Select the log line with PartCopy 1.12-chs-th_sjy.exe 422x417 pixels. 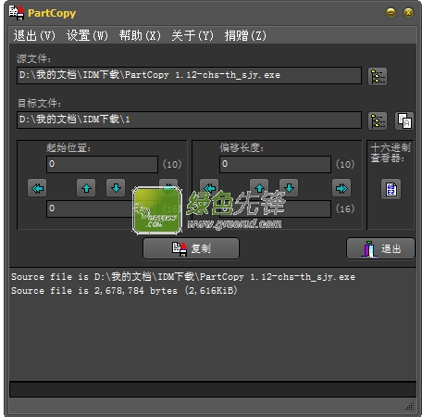click(183, 277)
